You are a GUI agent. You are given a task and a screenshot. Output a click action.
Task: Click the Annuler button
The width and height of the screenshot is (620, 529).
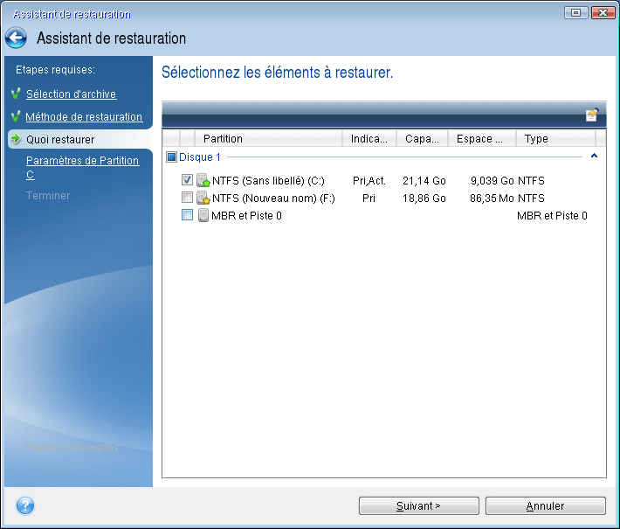[545, 505]
